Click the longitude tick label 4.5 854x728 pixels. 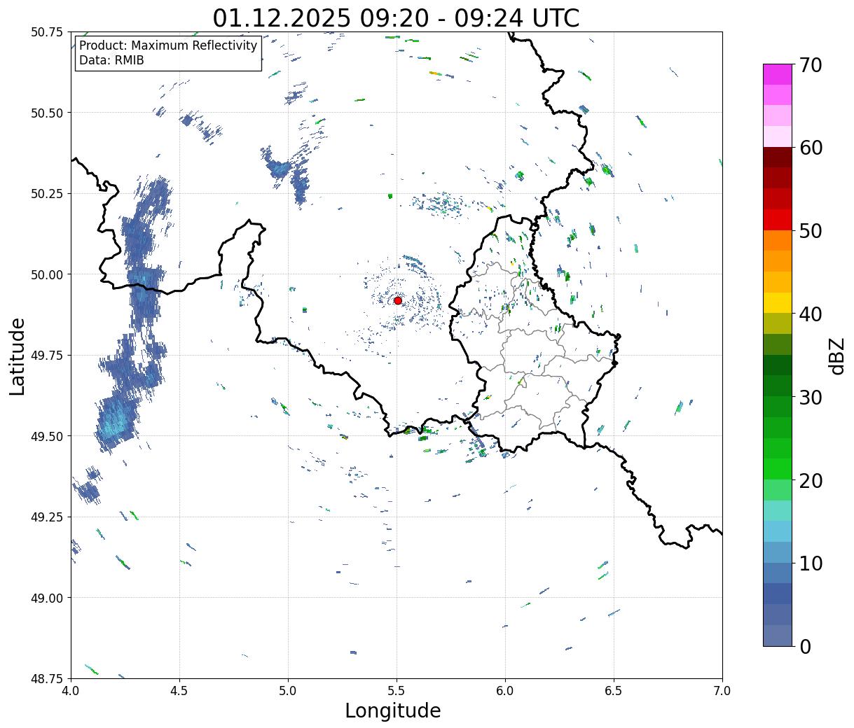pos(179,690)
